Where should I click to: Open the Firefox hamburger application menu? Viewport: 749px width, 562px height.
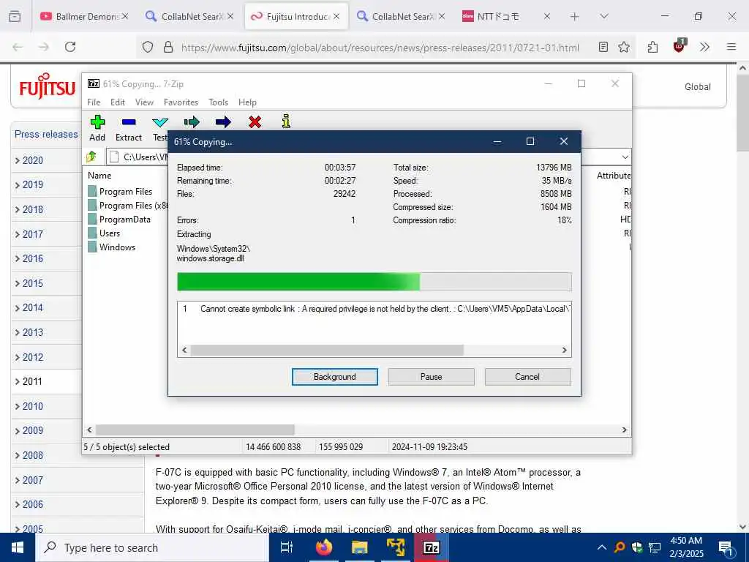tap(731, 47)
